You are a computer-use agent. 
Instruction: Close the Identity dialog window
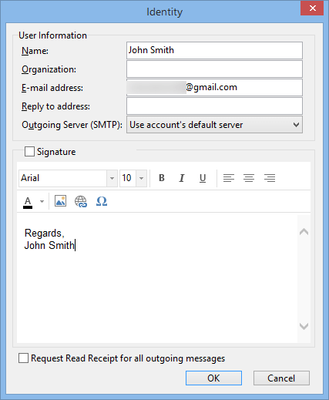pyautogui.click(x=312, y=8)
